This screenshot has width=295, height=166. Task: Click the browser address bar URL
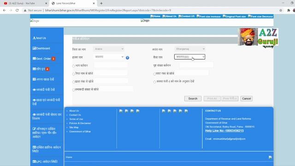tap(108, 10)
